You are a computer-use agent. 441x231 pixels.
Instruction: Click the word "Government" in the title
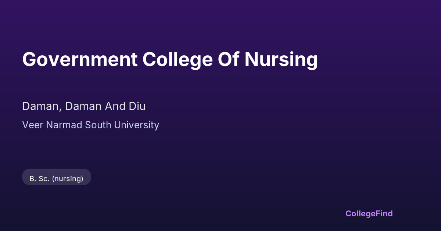(80, 59)
